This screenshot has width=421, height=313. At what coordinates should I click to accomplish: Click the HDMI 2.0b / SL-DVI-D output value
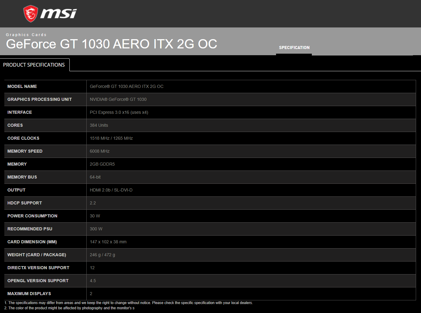[111, 190]
